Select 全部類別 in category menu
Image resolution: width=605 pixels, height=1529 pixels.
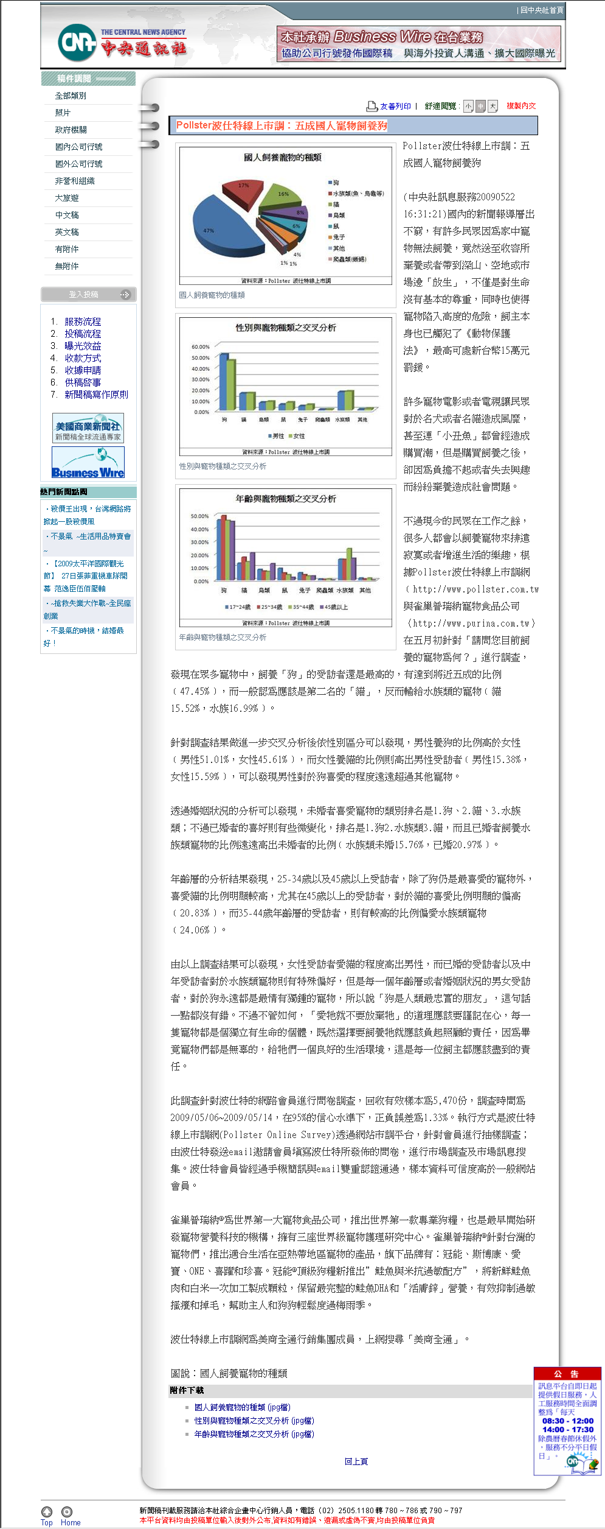[71, 96]
